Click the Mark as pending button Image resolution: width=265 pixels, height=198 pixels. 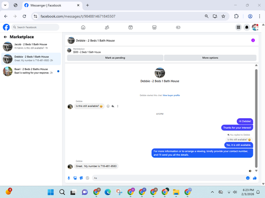click(115, 58)
